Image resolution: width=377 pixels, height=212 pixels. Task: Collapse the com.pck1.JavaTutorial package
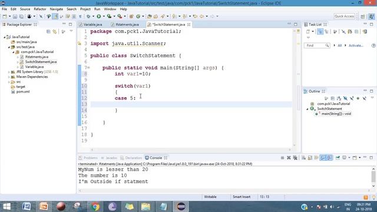14,52
